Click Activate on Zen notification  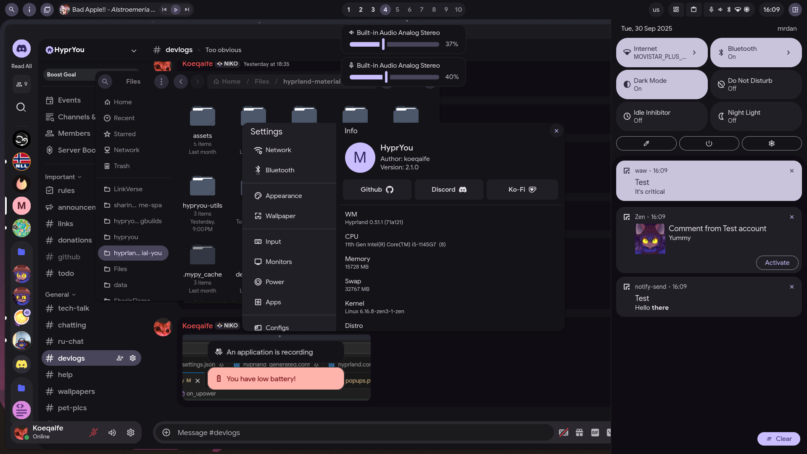777,263
